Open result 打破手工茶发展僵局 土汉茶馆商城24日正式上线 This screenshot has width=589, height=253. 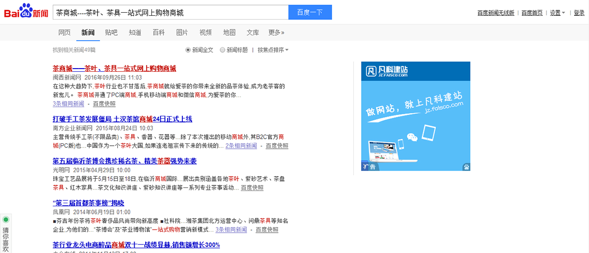pos(122,119)
